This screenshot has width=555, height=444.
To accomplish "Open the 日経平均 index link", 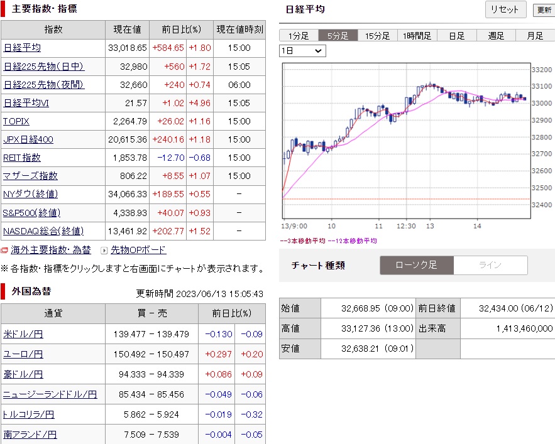I will (x=22, y=48).
